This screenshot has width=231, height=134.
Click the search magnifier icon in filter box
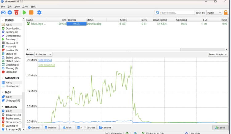coord(157,13)
